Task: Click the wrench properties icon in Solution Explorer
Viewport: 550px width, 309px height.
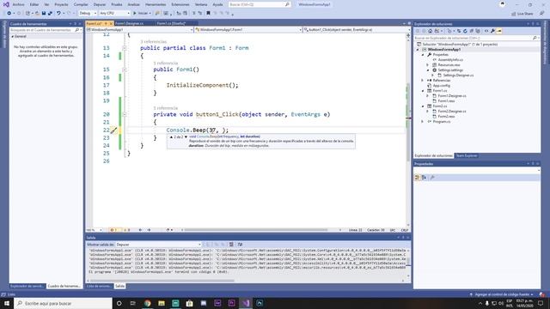Action: click(x=492, y=31)
